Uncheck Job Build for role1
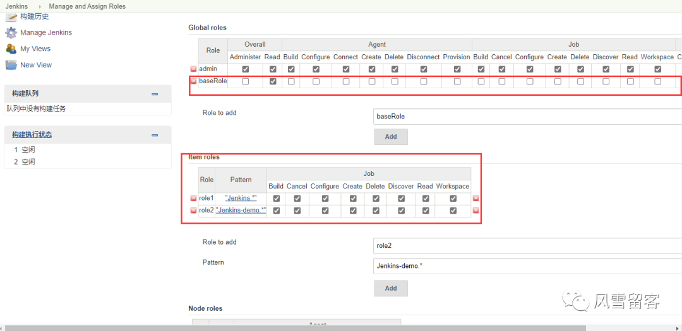 click(276, 199)
